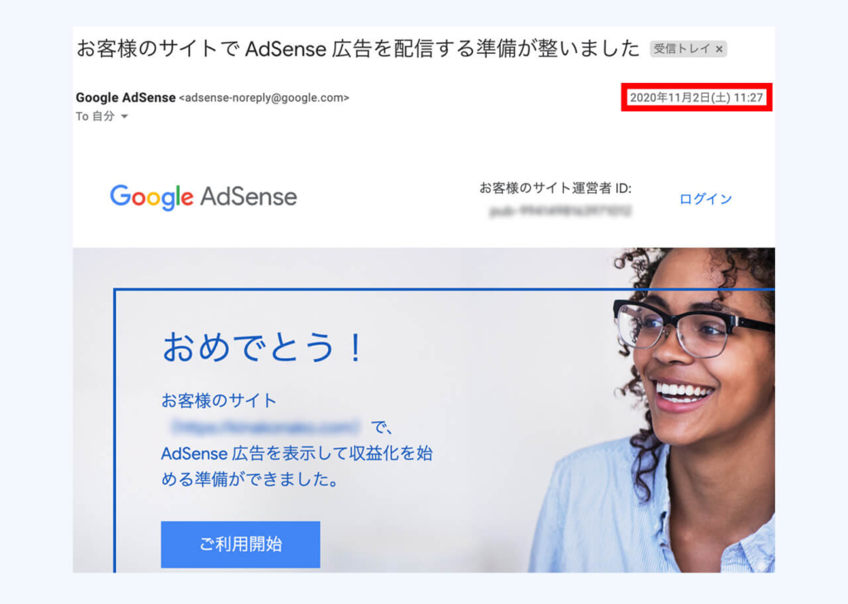Click the おめでとう！ heading

click(263, 347)
